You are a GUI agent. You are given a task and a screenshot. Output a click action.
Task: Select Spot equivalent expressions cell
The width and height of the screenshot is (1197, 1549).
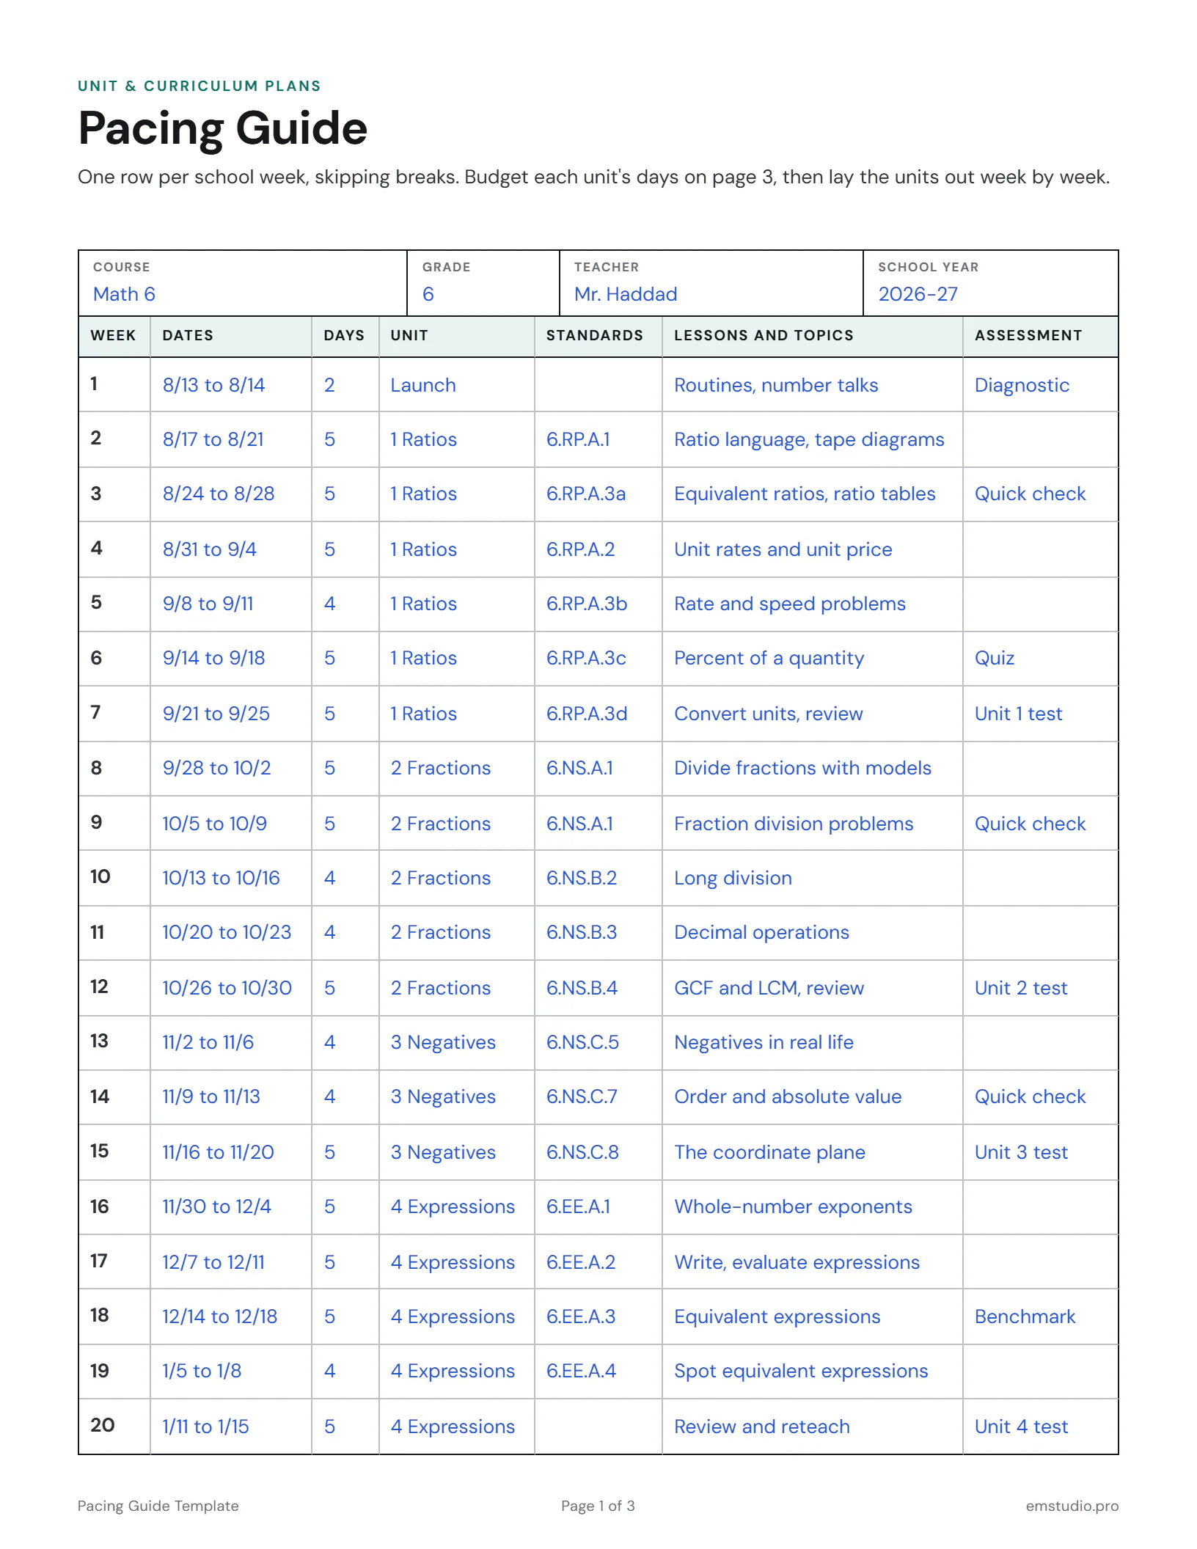coord(813,1371)
